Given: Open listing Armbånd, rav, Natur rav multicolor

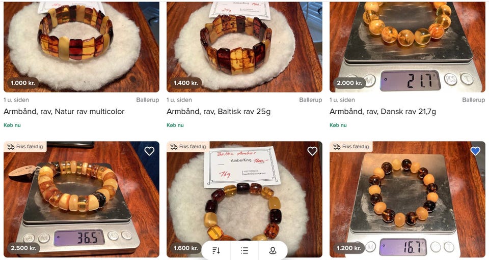Looking at the screenshot, I should [x=64, y=111].
